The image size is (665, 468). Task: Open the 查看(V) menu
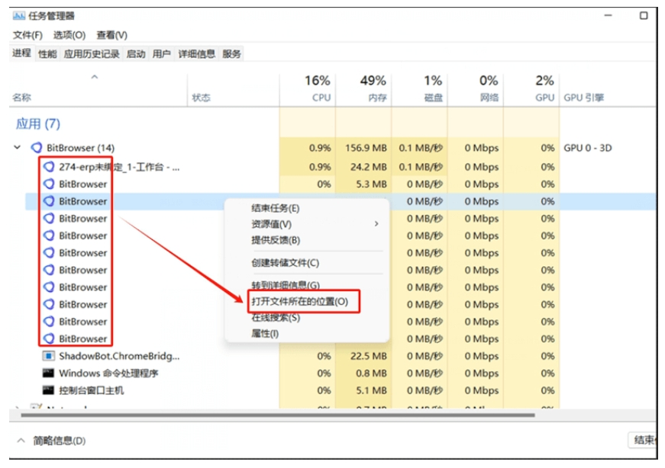pos(111,35)
